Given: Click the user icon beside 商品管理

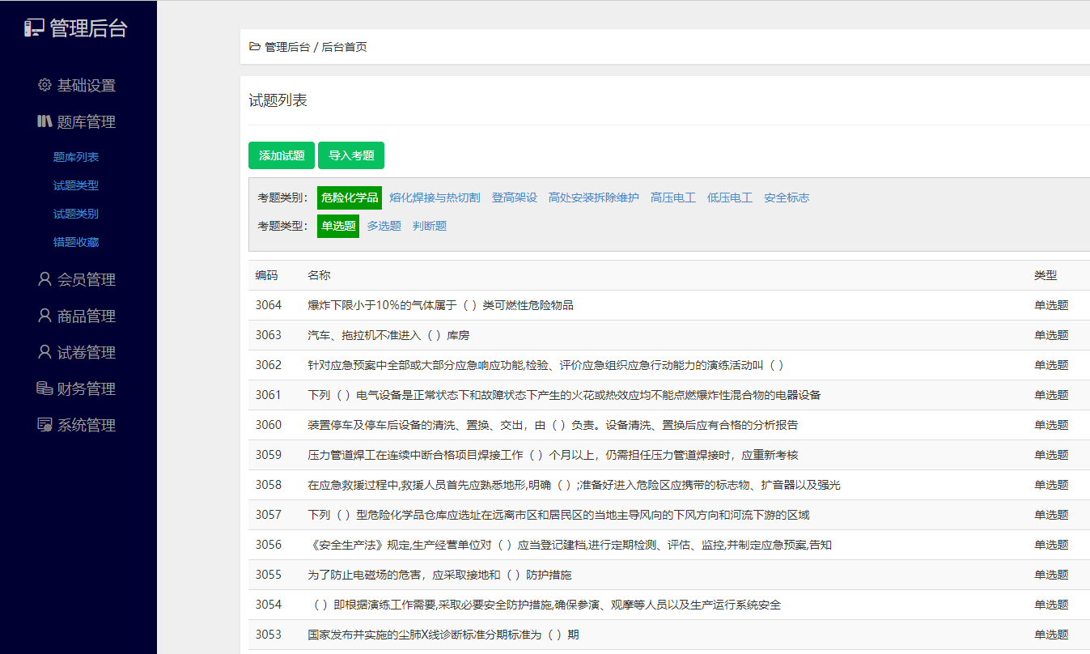Looking at the screenshot, I should tap(45, 316).
